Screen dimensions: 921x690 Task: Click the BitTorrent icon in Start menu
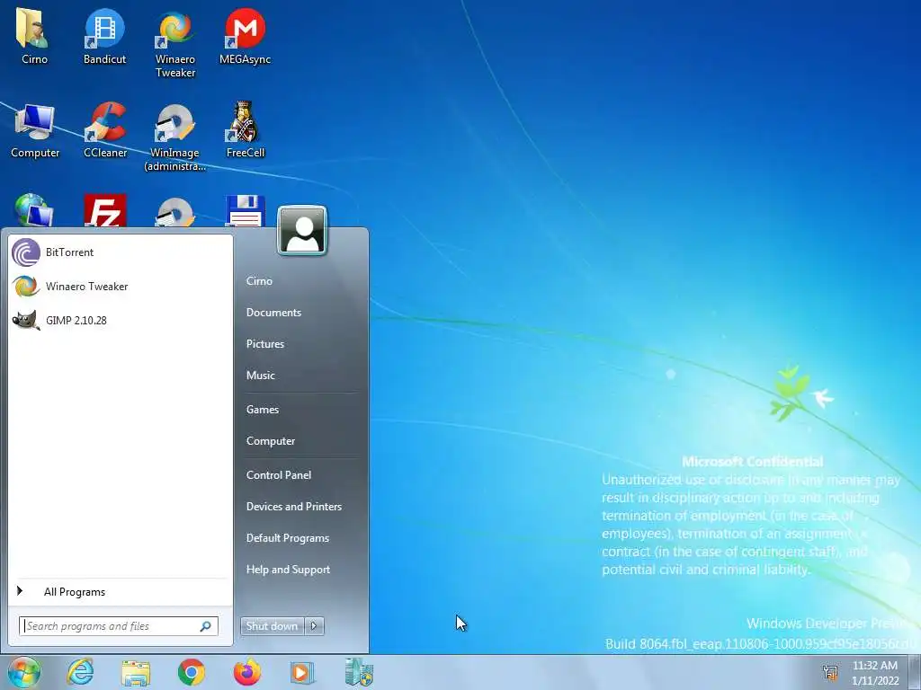point(26,252)
